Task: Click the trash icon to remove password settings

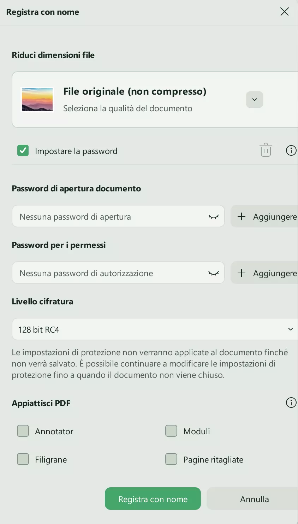Action: coord(266,150)
